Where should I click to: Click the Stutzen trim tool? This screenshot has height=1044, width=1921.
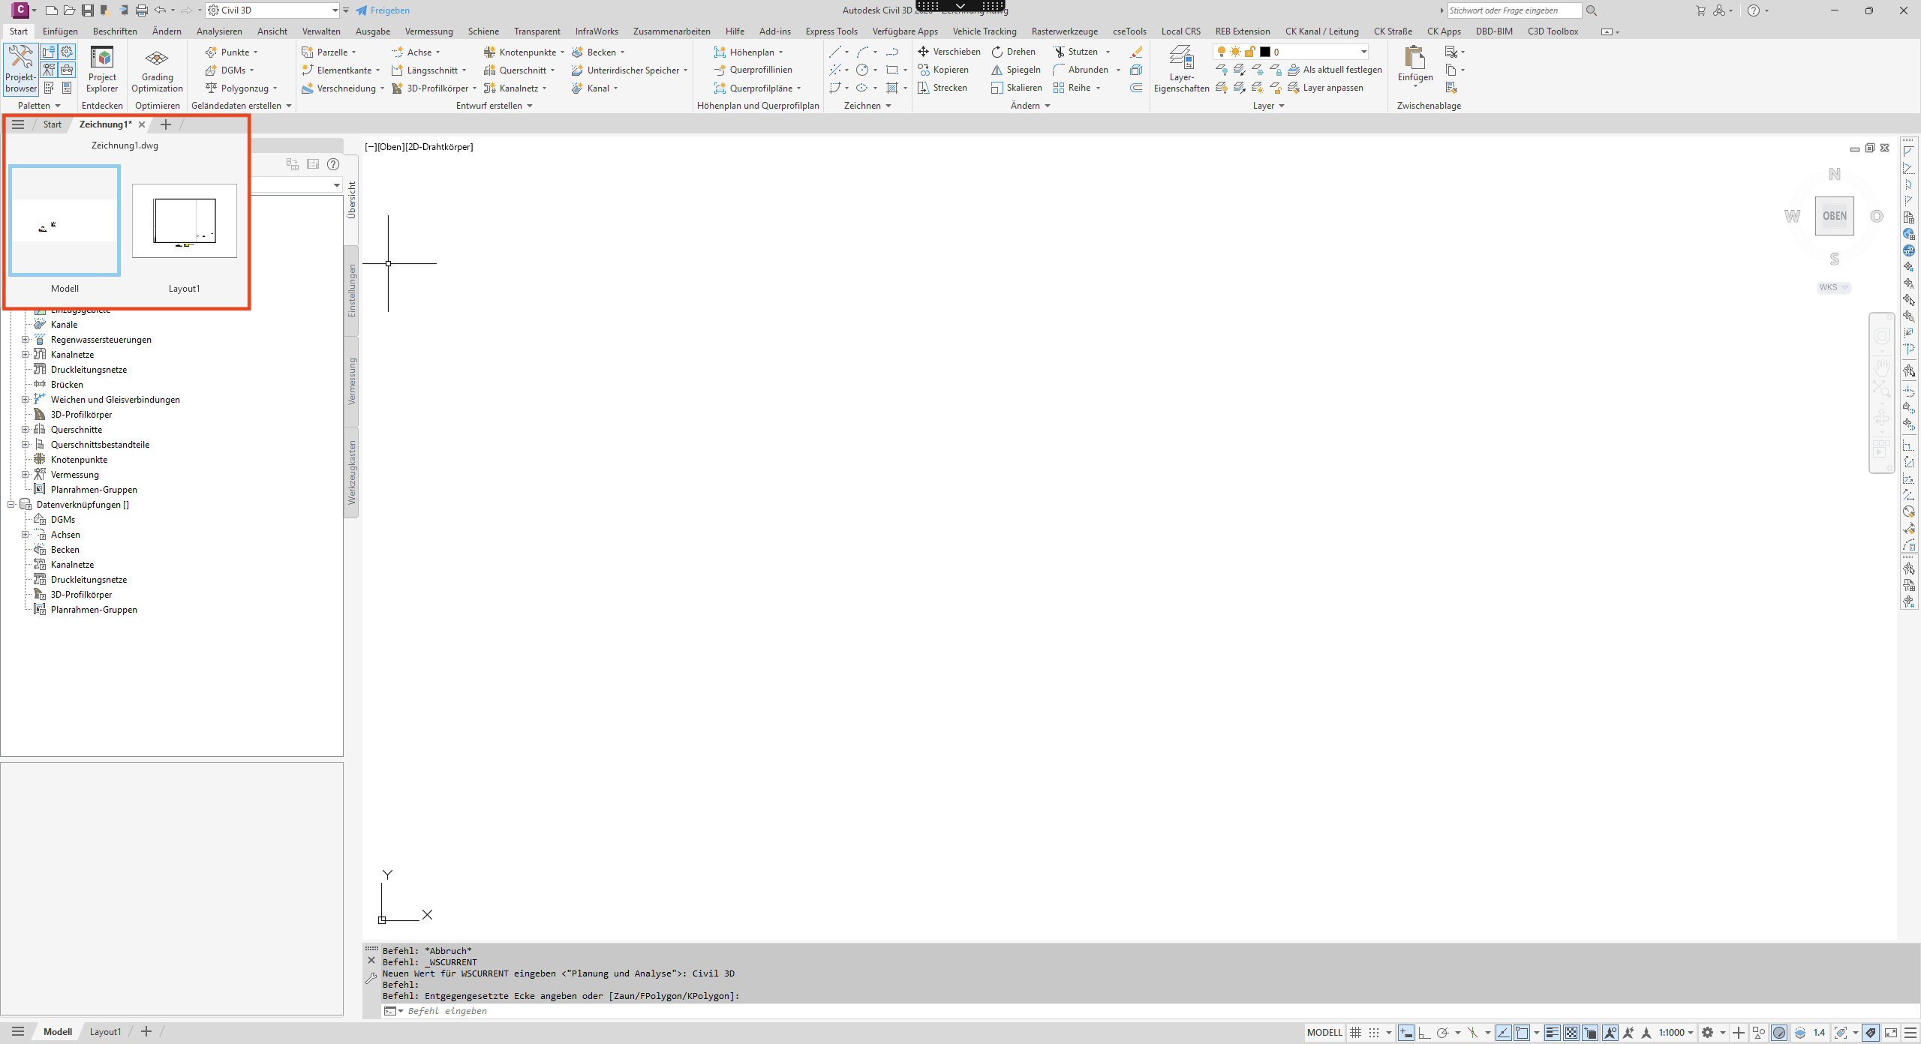(1075, 52)
